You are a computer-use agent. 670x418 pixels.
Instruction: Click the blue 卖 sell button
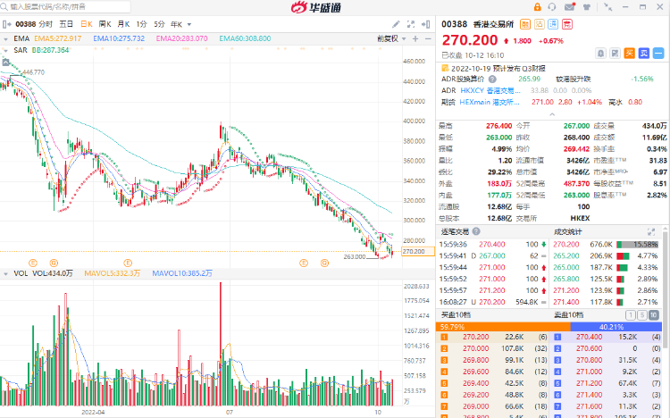point(644,54)
